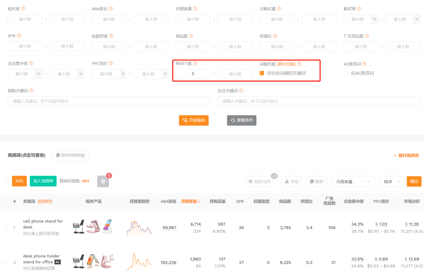Collapse the high-frequency words via 展开高频词

tap(408, 155)
